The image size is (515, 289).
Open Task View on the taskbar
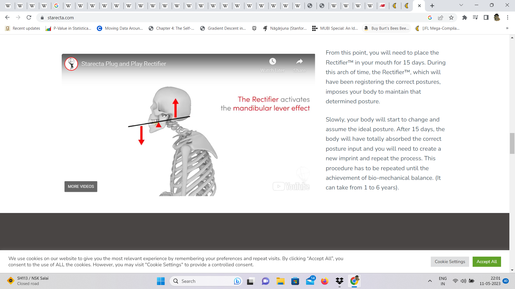coord(250,281)
